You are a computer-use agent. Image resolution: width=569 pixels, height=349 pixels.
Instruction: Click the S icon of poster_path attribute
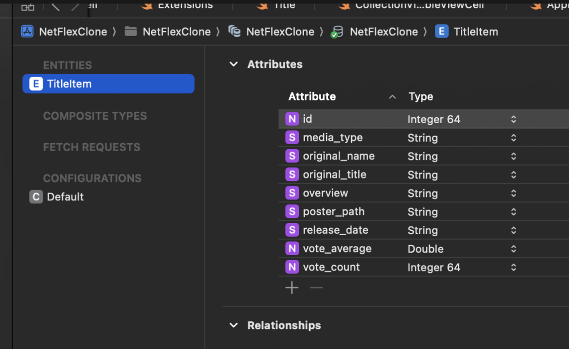point(292,212)
